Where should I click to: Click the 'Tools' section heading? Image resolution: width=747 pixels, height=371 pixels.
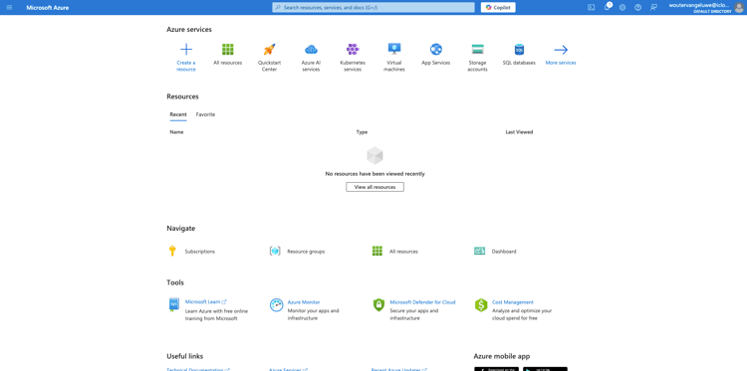(x=175, y=282)
